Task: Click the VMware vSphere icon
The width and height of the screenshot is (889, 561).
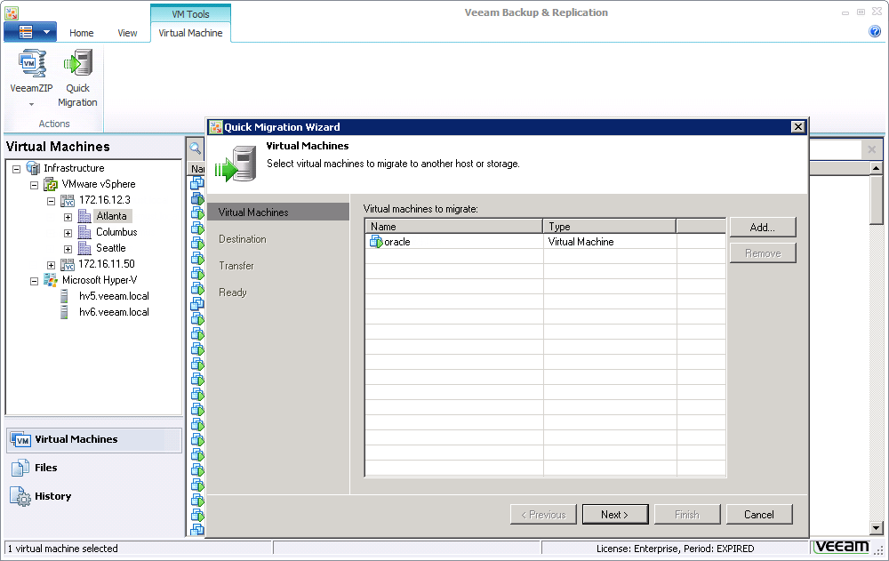Action: click(x=51, y=184)
